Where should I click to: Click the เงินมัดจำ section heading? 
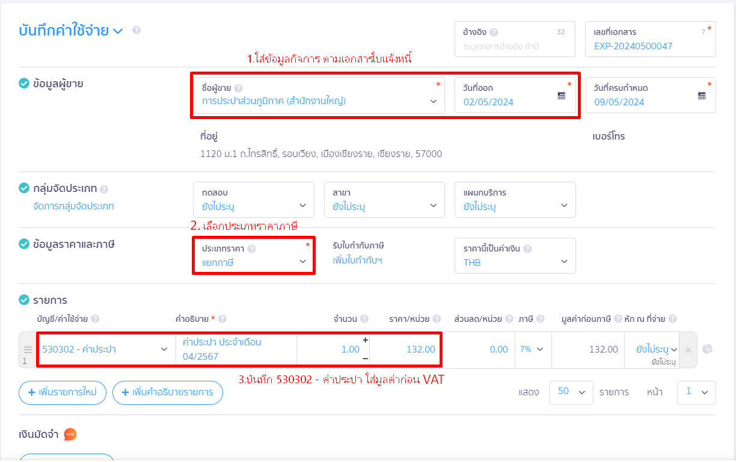pos(38,434)
